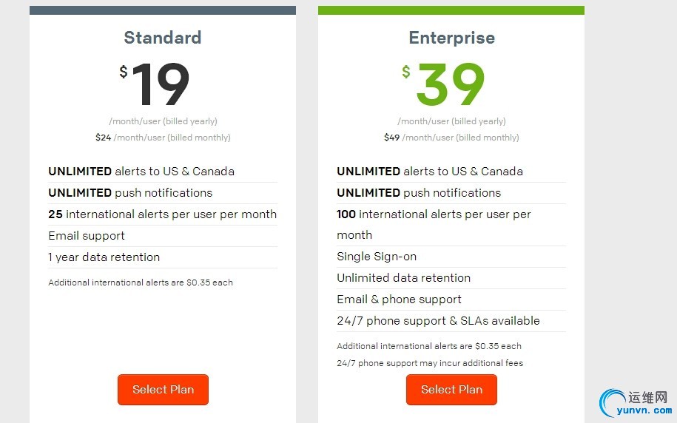Click the Single Sign-on feature row

(x=451, y=257)
